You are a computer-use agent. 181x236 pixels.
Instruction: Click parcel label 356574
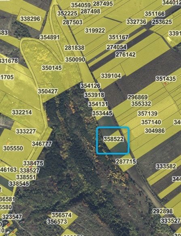tap(62, 215)
